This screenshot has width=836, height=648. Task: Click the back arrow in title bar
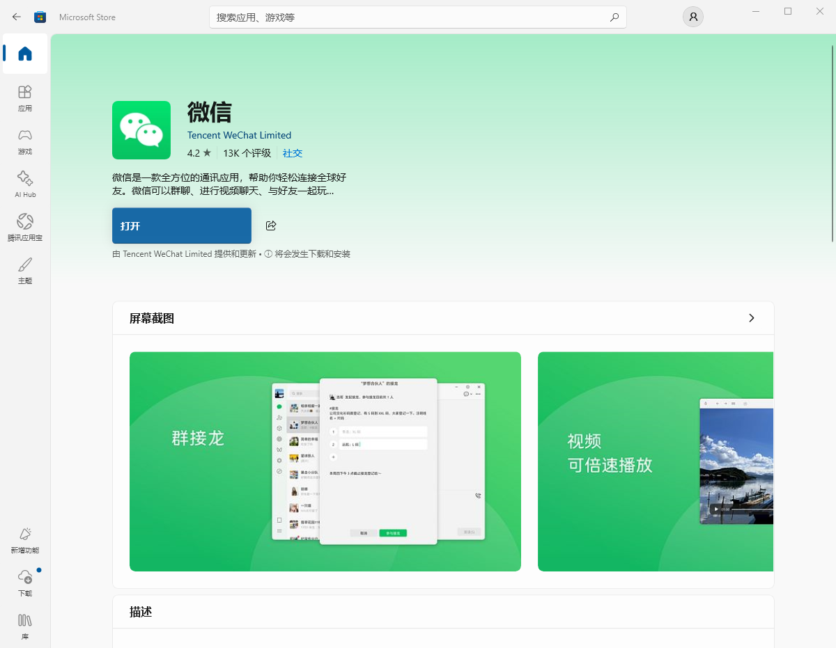click(17, 17)
